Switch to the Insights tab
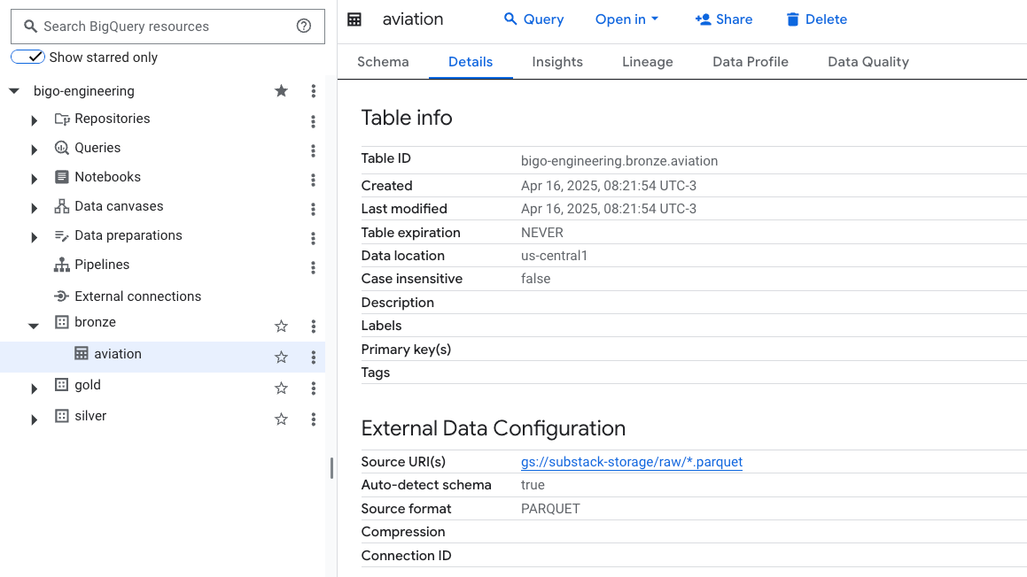 coord(557,62)
